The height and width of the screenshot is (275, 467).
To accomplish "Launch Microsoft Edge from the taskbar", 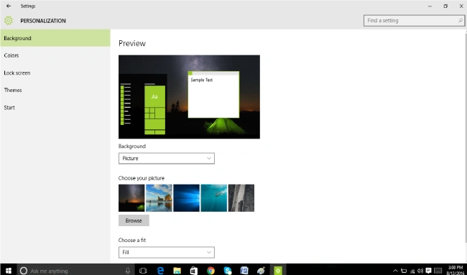I will [x=160, y=271].
